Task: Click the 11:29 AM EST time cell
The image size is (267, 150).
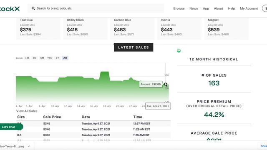Action: tap(141, 129)
